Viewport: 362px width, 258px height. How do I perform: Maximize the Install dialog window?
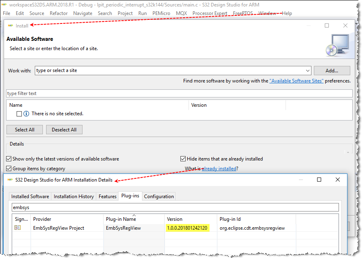[x=327, y=25]
